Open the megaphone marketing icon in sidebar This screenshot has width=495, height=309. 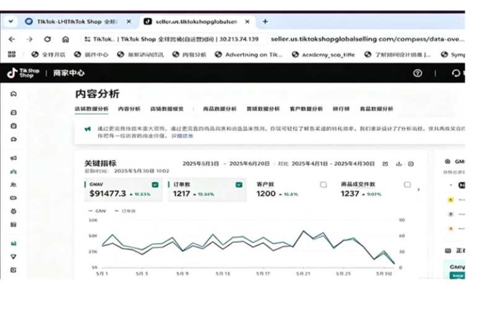tap(14, 158)
